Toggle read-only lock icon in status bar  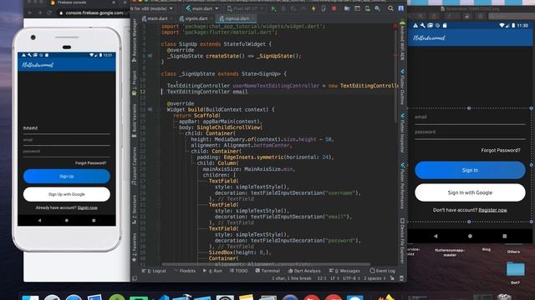392,278
